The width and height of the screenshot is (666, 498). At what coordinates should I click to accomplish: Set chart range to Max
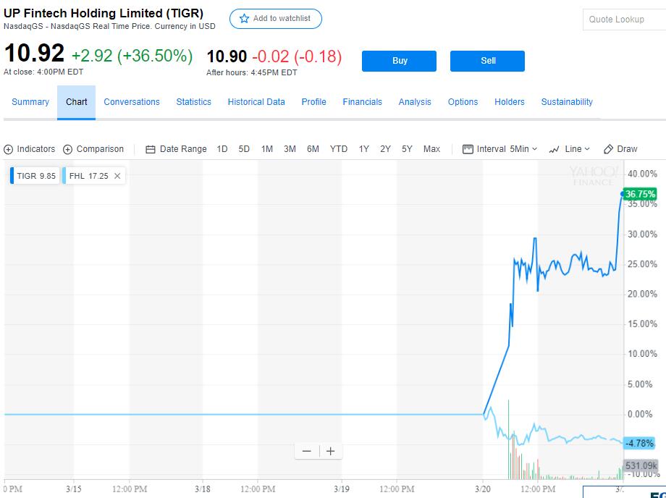(431, 149)
